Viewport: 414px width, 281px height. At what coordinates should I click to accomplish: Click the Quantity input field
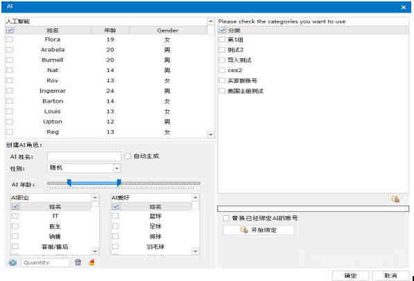[x=46, y=262]
